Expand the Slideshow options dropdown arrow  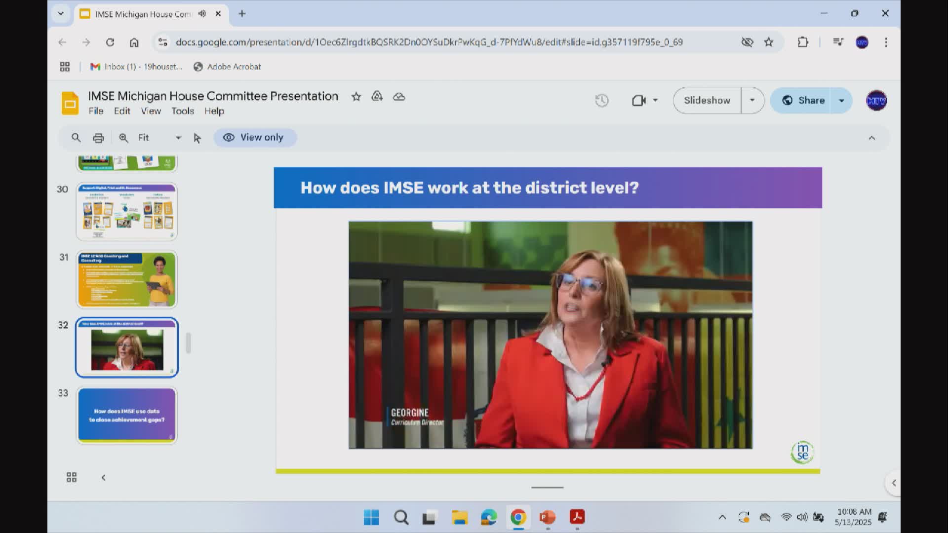pos(752,100)
